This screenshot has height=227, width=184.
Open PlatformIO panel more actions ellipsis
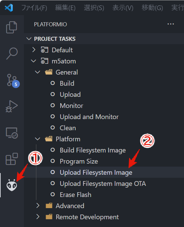171,24
